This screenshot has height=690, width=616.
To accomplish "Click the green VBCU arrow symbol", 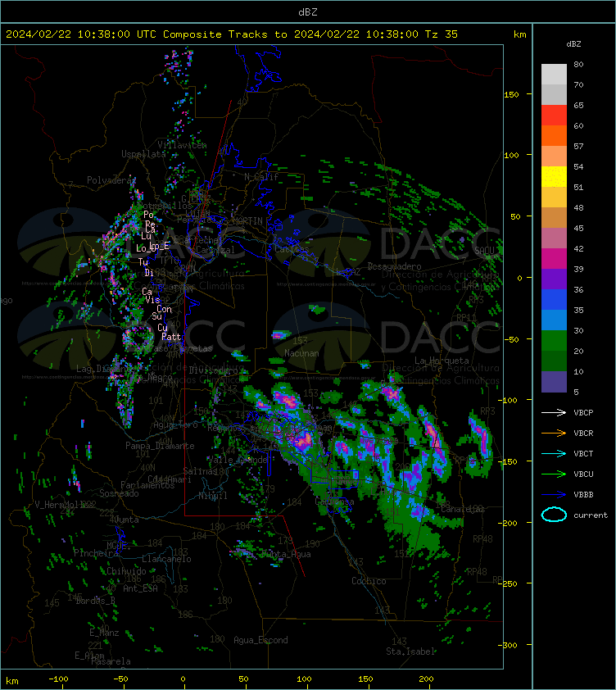I will [x=554, y=474].
